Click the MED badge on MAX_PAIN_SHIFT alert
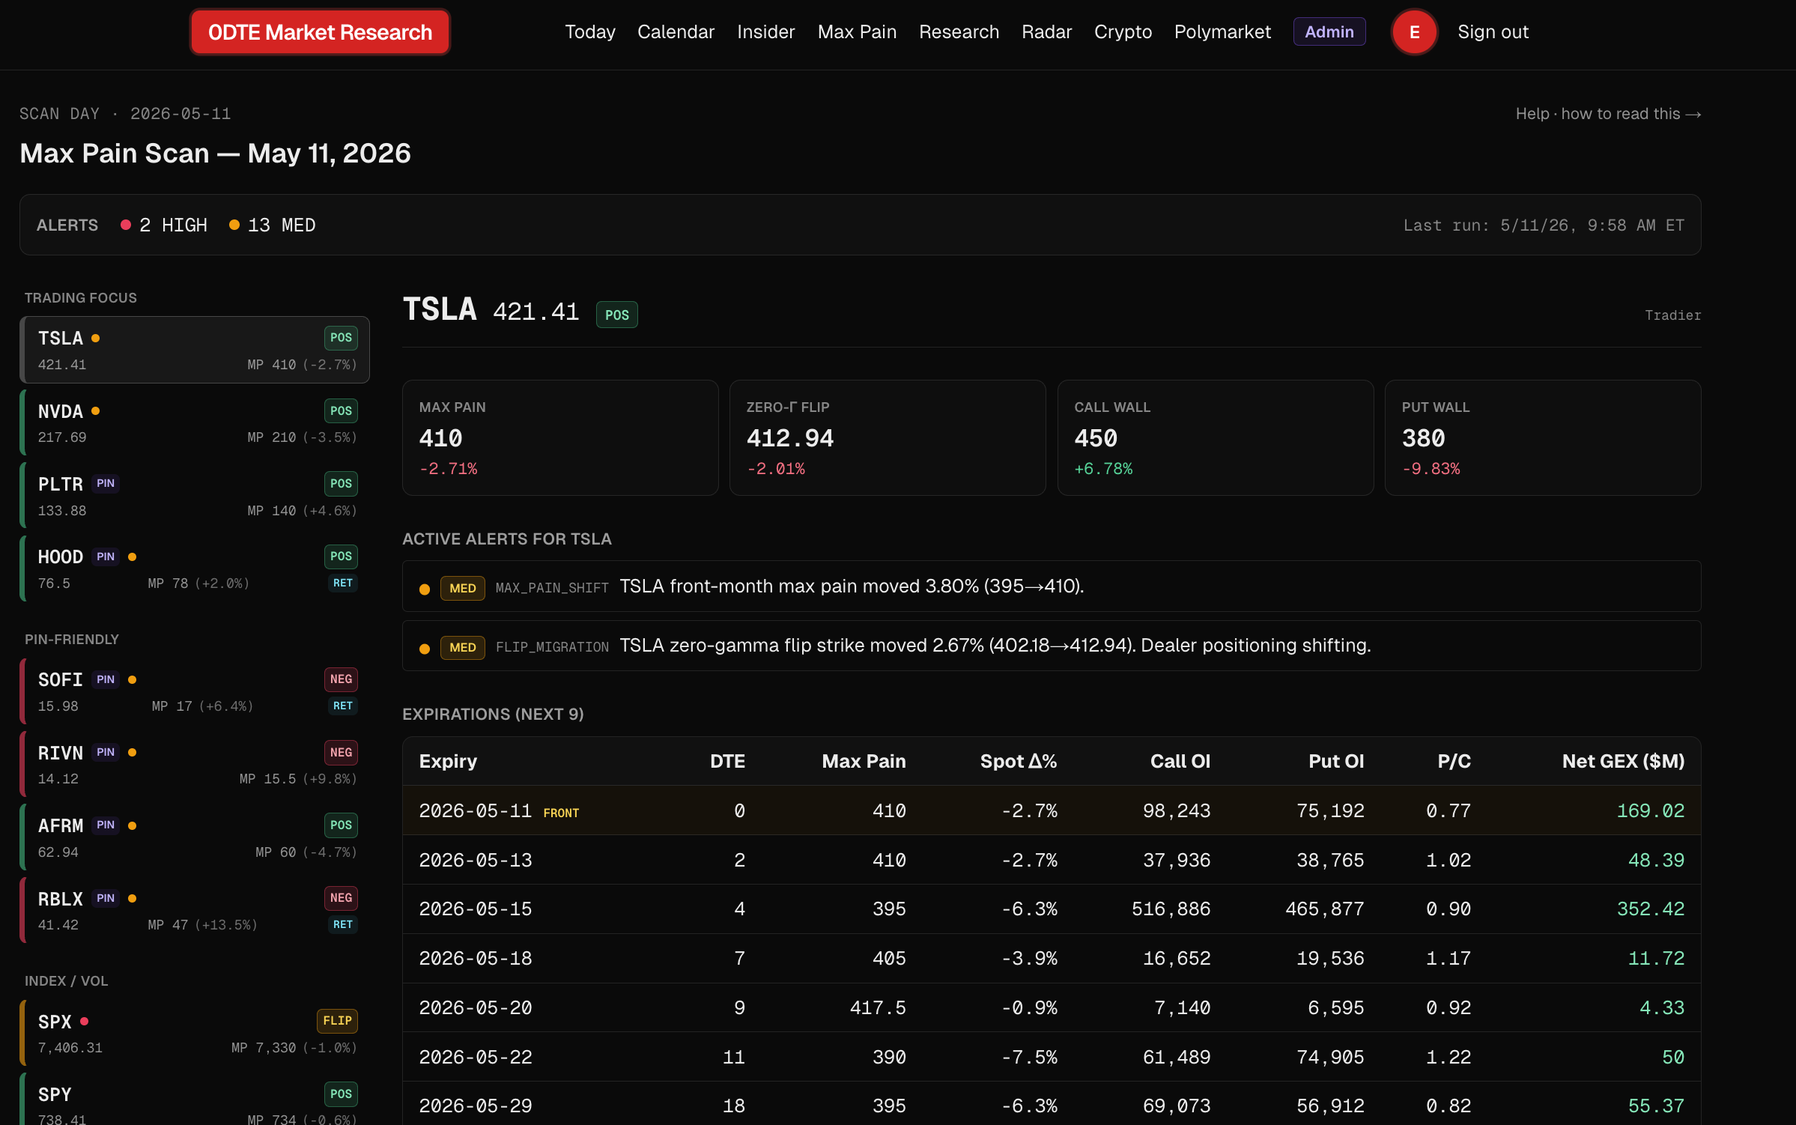Screen dimensions: 1796x1125 click(463, 588)
